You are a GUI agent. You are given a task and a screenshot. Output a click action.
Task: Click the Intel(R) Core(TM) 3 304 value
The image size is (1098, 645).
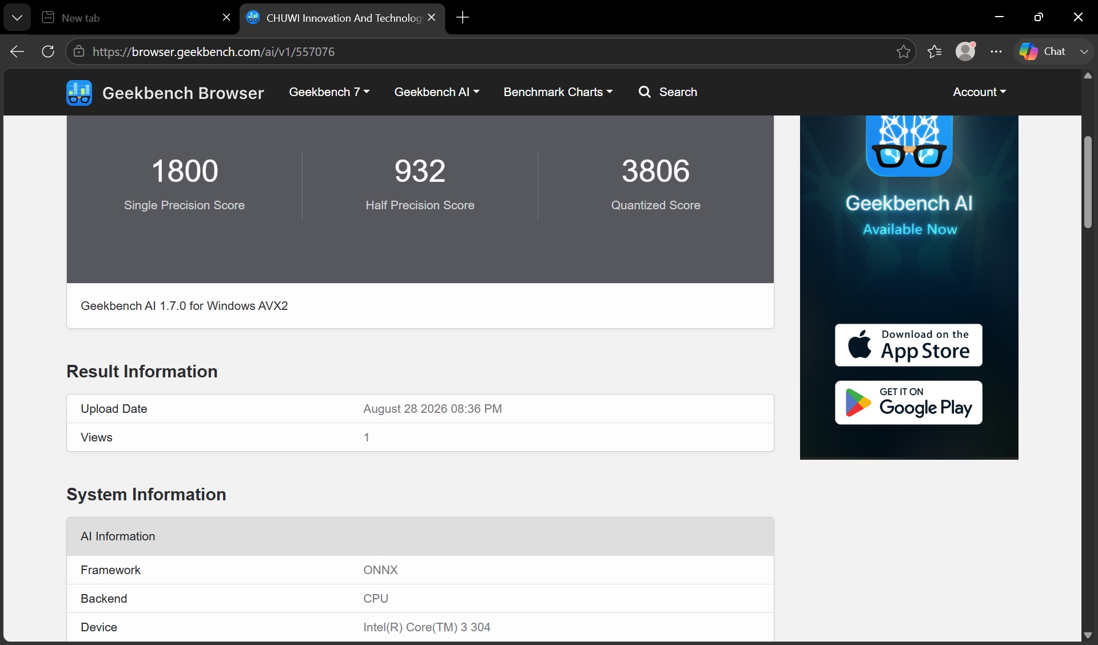click(427, 627)
